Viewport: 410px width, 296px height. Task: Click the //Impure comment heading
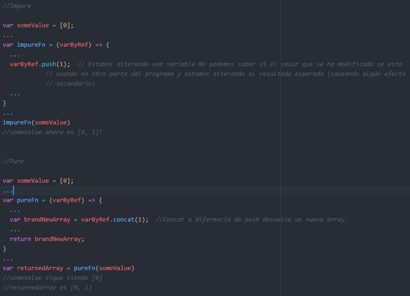tap(17, 6)
